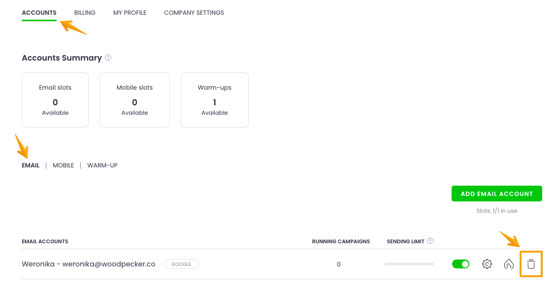This screenshot has width=557, height=294.
Task: Select the Email sub-tab
Action: click(31, 165)
